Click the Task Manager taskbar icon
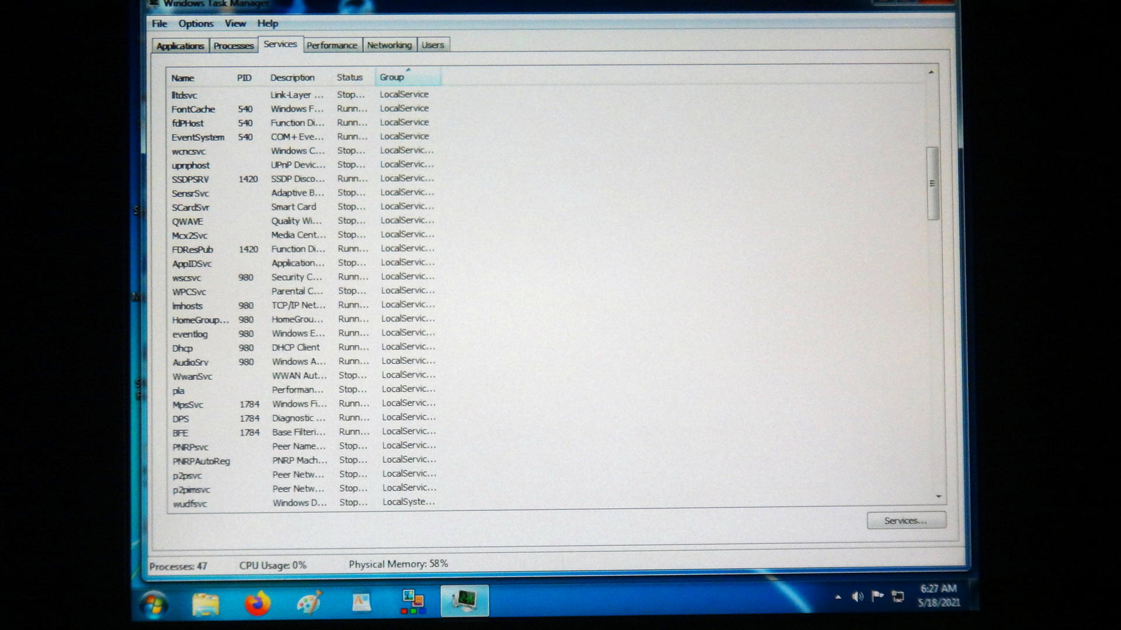Screen dimensions: 1121x630 465,601
